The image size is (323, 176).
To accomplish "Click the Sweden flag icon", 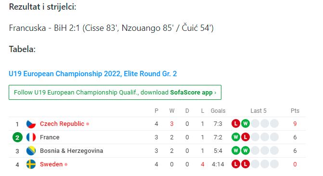I will coord(31,164).
